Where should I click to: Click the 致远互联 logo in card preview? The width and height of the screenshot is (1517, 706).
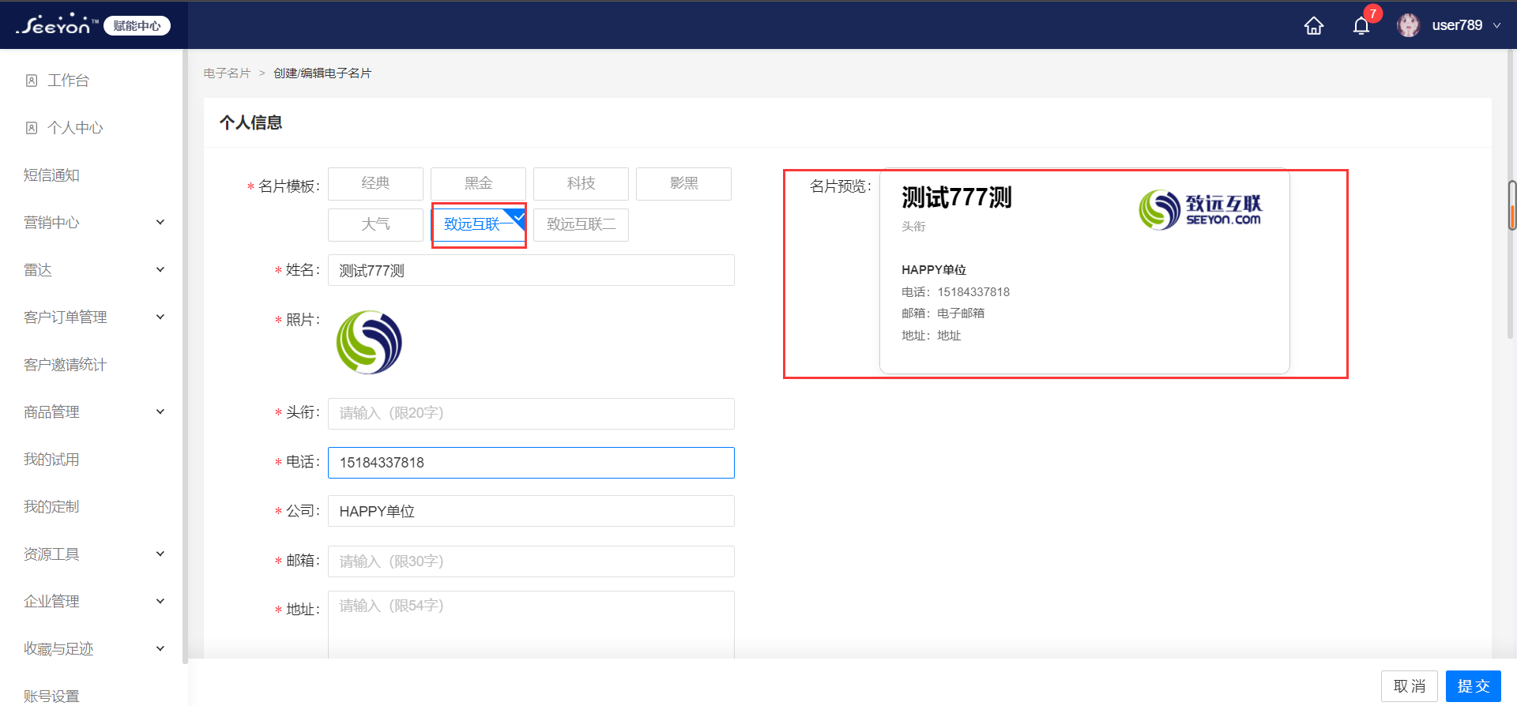tap(1200, 210)
